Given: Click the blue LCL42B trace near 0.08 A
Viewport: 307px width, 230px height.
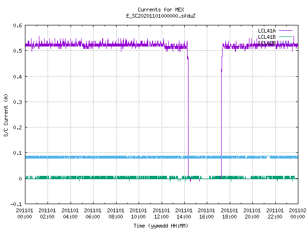Looking at the screenshot, I should 162,157.
